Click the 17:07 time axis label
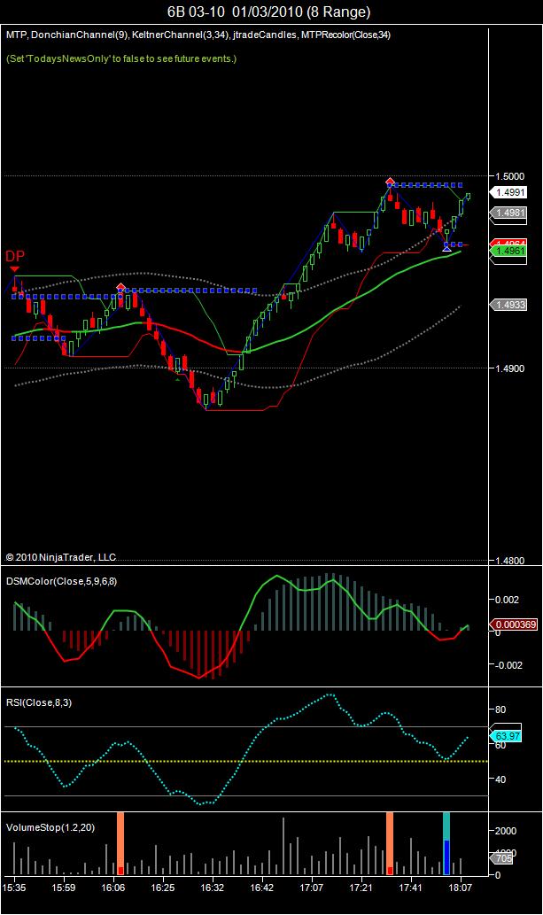 (x=311, y=888)
